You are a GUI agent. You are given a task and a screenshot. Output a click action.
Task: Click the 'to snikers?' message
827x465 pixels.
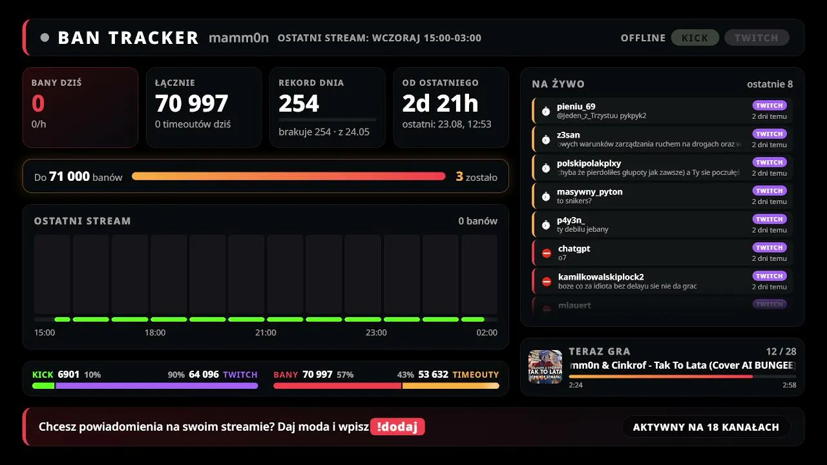click(574, 201)
